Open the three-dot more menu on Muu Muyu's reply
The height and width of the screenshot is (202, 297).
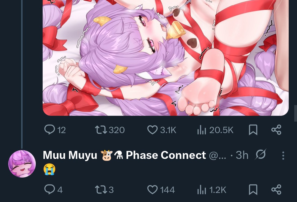click(283, 156)
